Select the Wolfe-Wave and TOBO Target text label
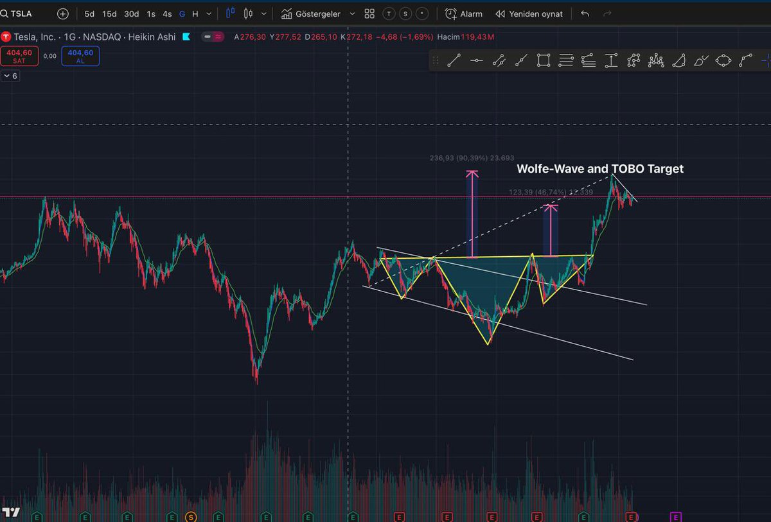 point(601,169)
